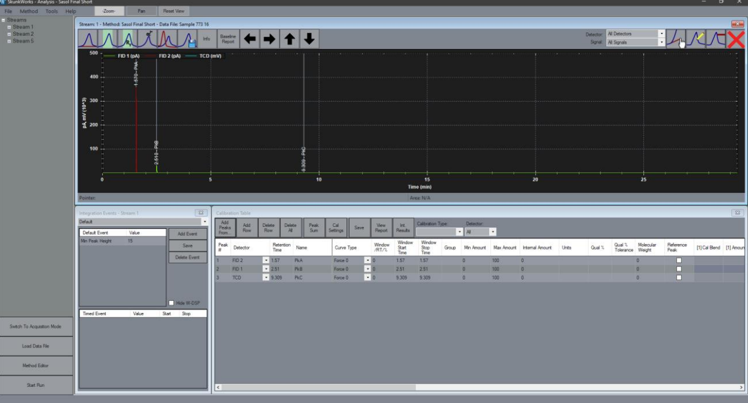748x403 pixels.
Task: Click Delete All in calibration table
Action: (x=290, y=227)
